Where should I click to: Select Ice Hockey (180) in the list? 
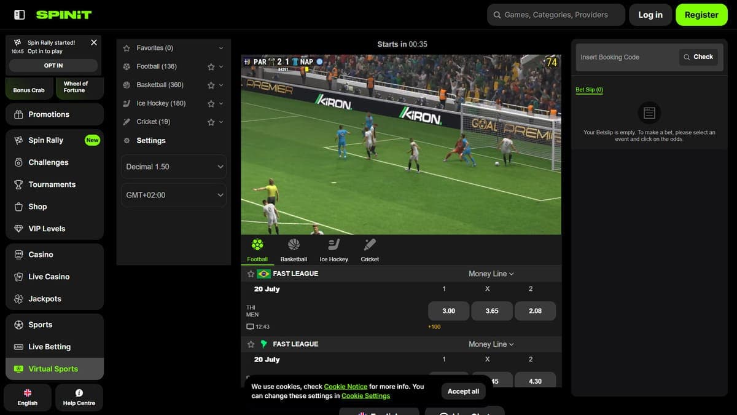click(161, 103)
